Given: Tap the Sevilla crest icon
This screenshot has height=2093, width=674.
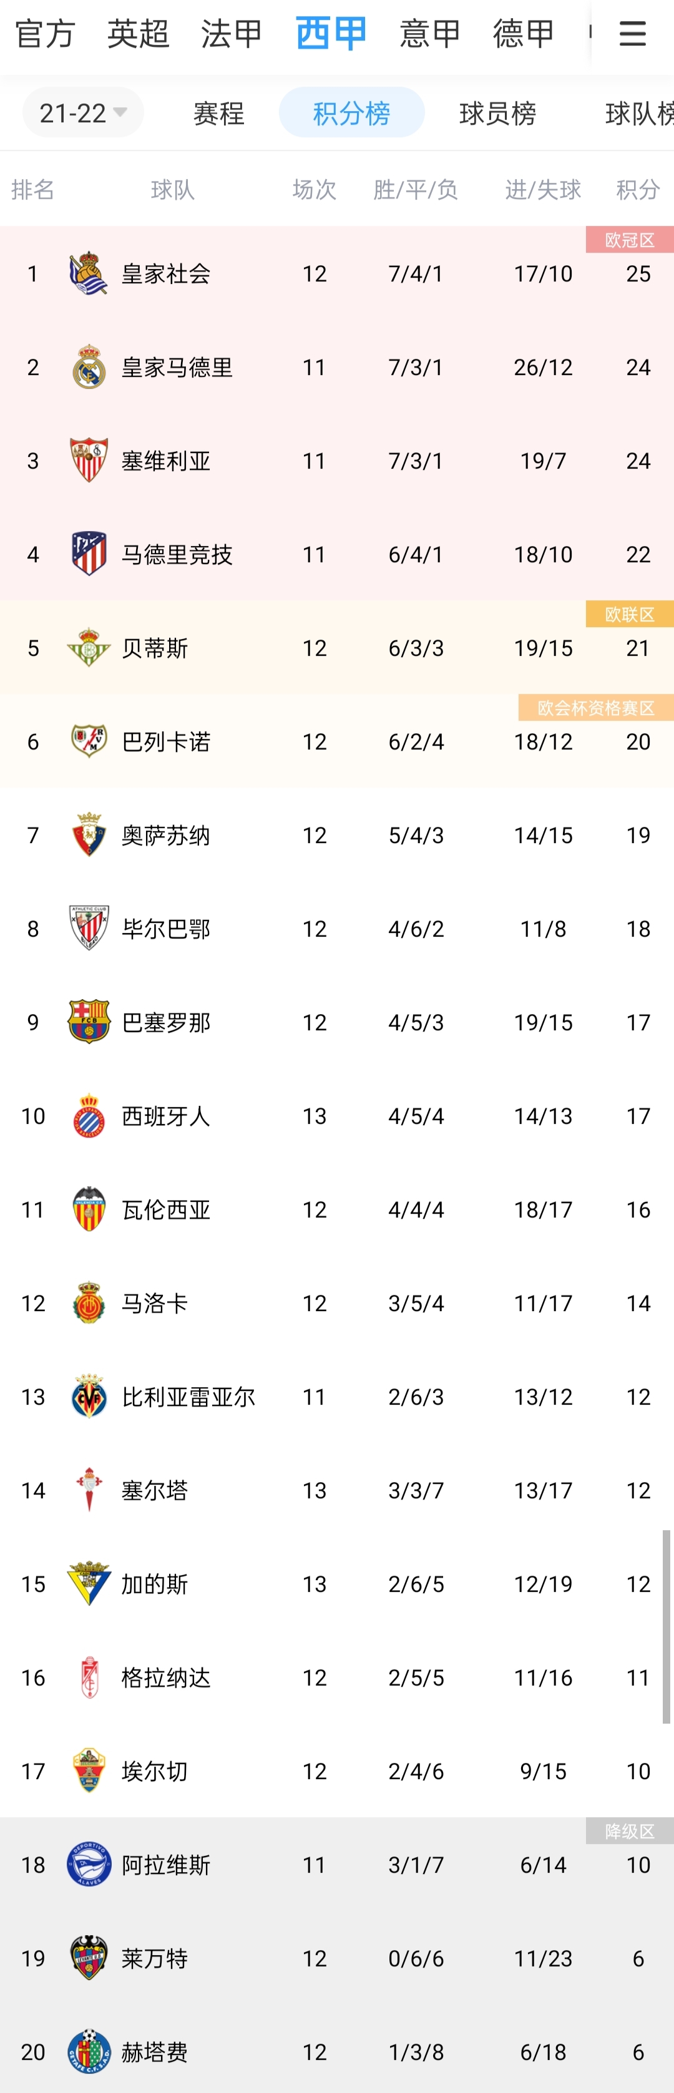Looking at the screenshot, I should 89,460.
